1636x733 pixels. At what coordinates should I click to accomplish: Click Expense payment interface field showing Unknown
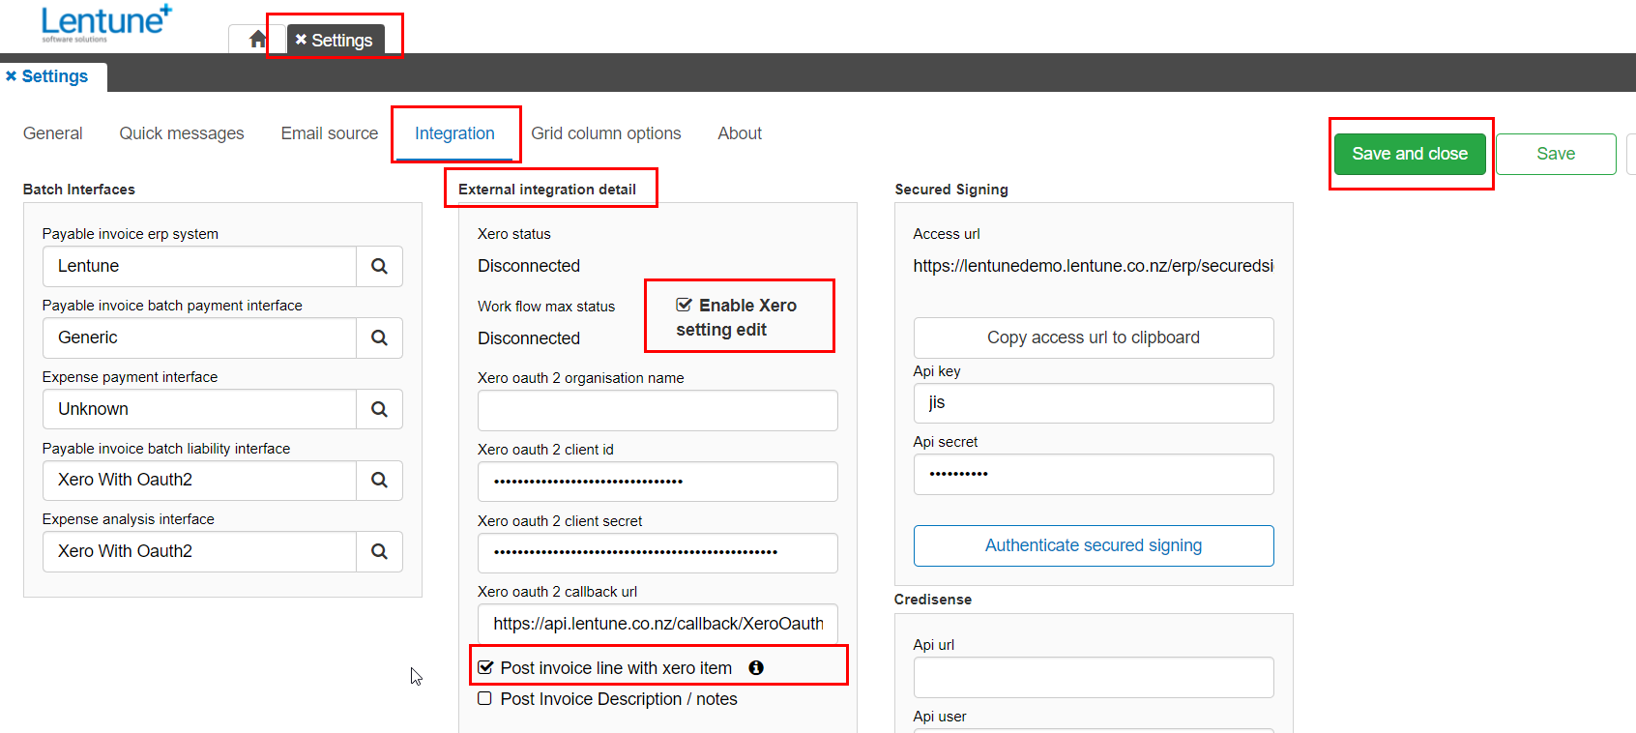pos(199,409)
